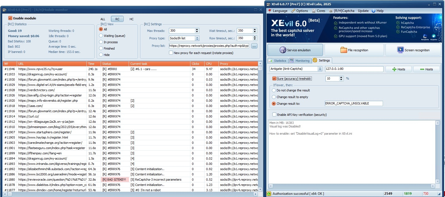The width and height of the screenshot is (445, 197).
Task: Click the proxy list browse button
Action: [254, 46]
